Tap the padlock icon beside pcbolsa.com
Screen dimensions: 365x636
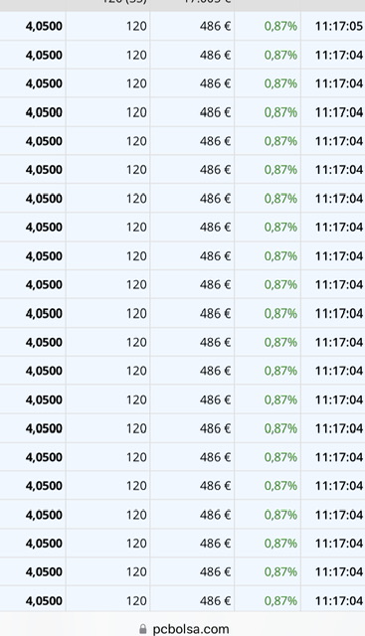pos(142,629)
